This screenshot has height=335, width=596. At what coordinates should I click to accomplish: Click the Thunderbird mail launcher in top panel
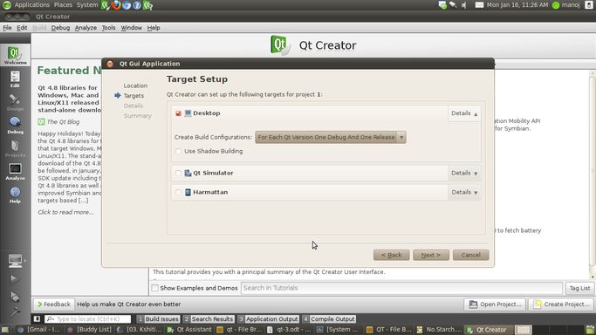pyautogui.click(x=127, y=5)
